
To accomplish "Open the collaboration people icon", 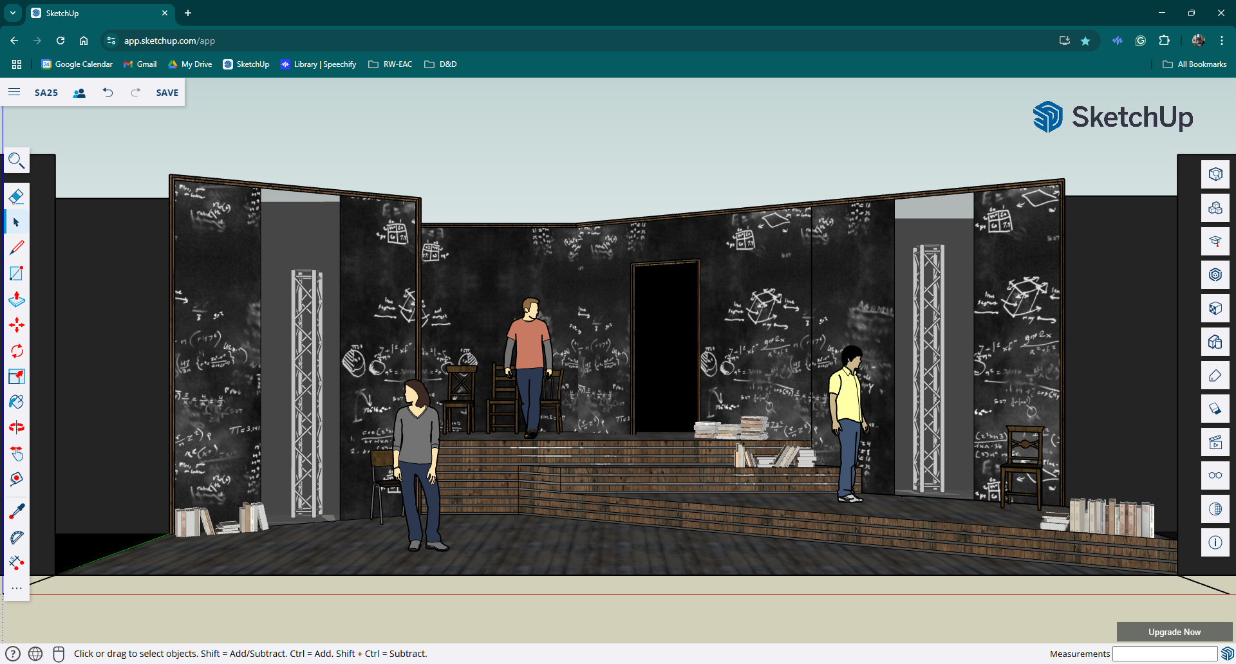I will [x=79, y=93].
